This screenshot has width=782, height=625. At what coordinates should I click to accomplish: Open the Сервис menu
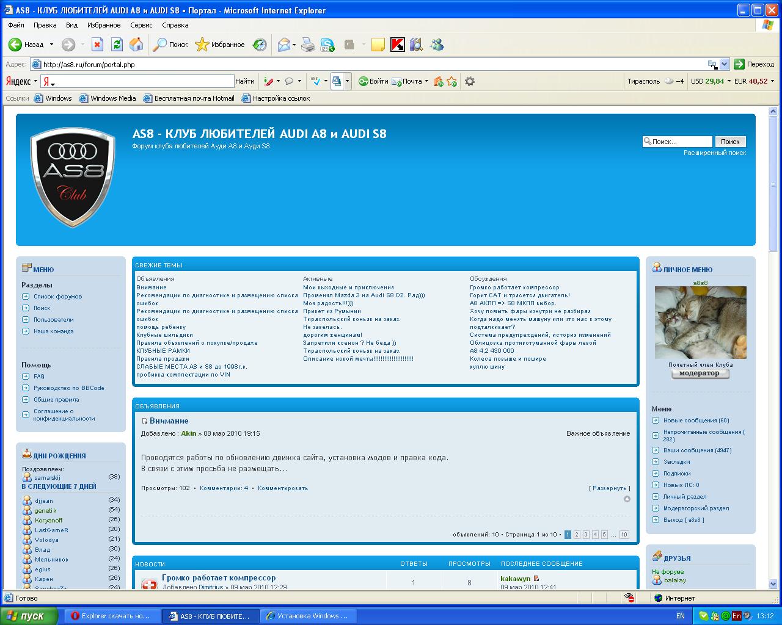[141, 25]
